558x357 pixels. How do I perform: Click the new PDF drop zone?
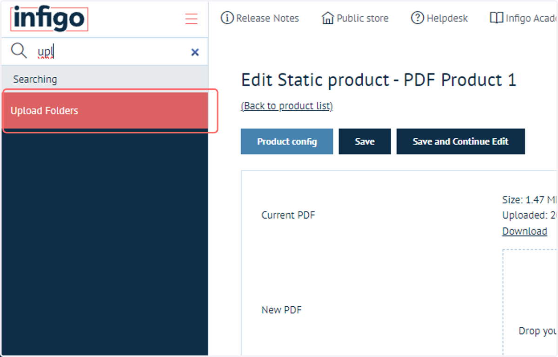click(x=530, y=303)
